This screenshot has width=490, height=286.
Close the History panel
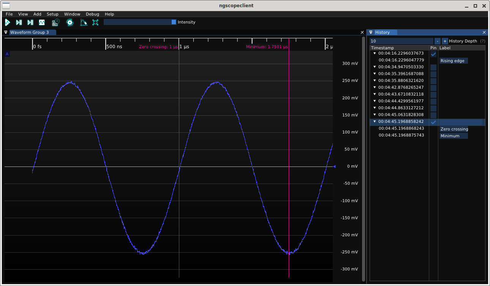pos(484,33)
